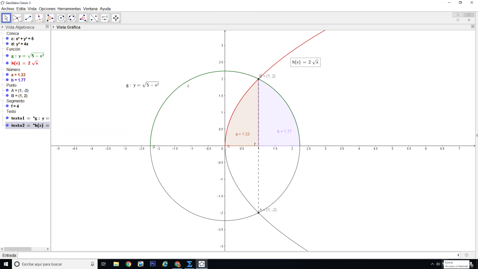Pick the Polygon tool
Image resolution: width=478 pixels, height=269 pixels.
[x=50, y=18]
